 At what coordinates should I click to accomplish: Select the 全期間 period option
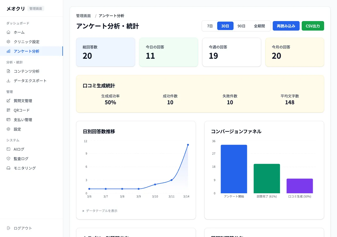click(x=259, y=26)
